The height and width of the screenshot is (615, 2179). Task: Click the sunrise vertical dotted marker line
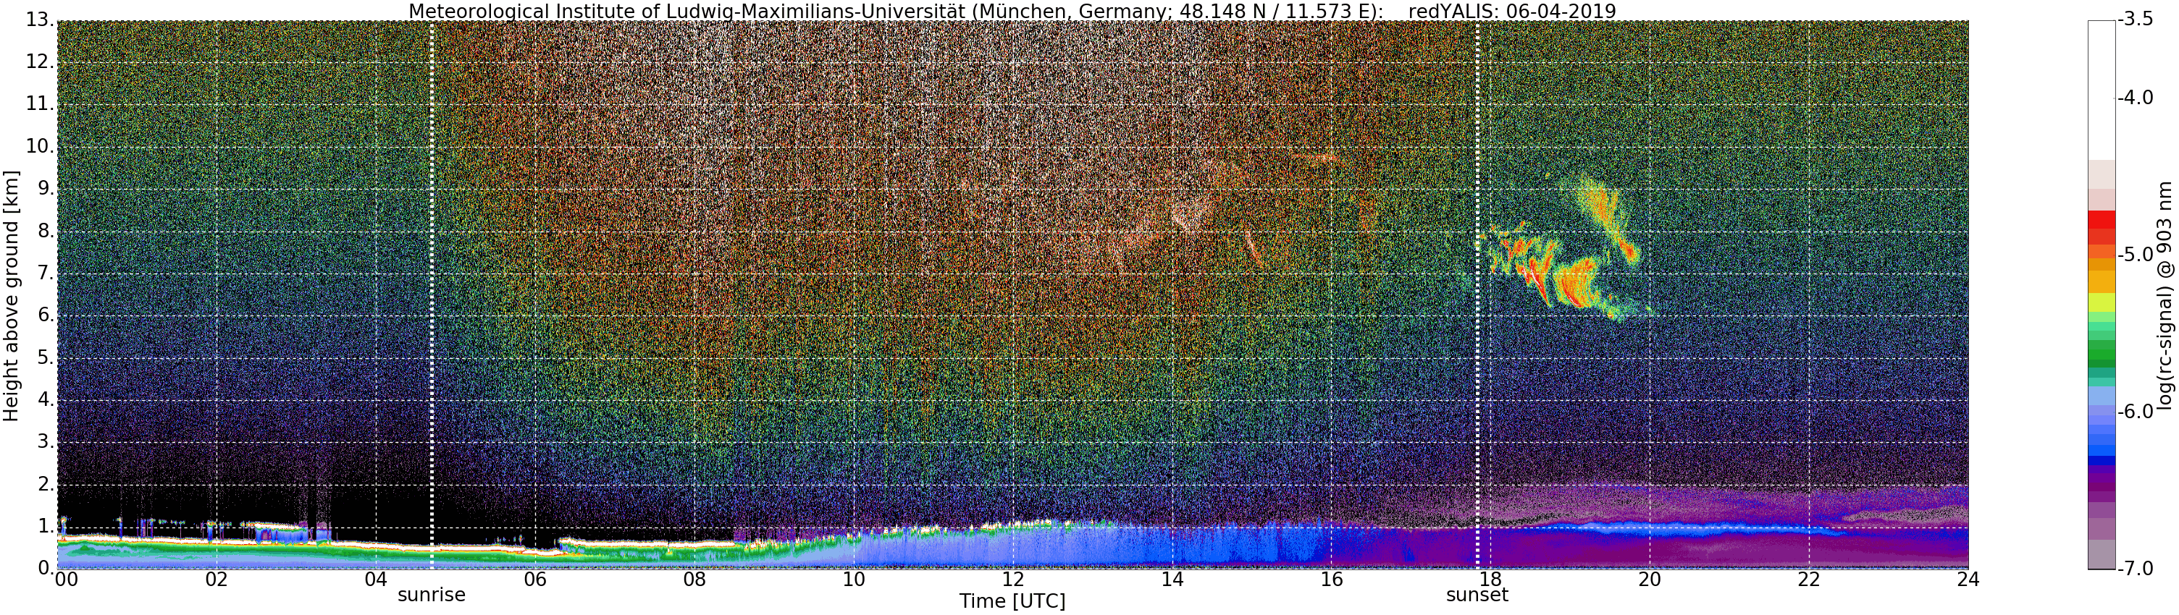click(432, 294)
